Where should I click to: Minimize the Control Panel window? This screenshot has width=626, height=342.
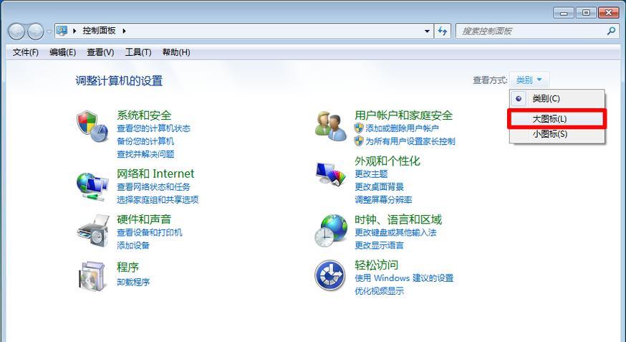pos(564,13)
